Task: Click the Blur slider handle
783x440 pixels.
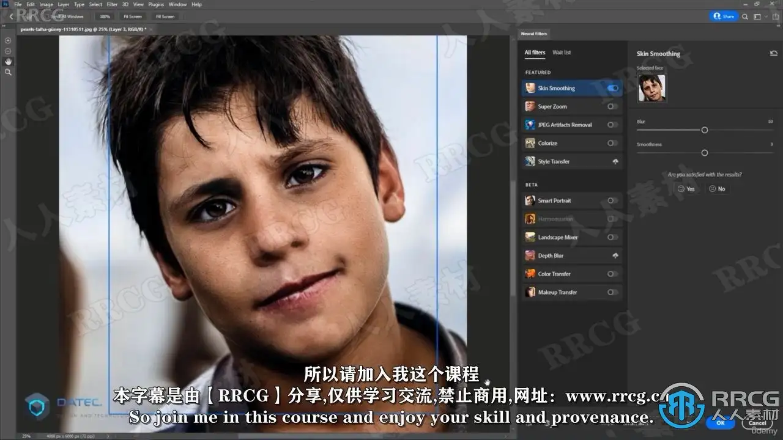Action: pyautogui.click(x=705, y=130)
